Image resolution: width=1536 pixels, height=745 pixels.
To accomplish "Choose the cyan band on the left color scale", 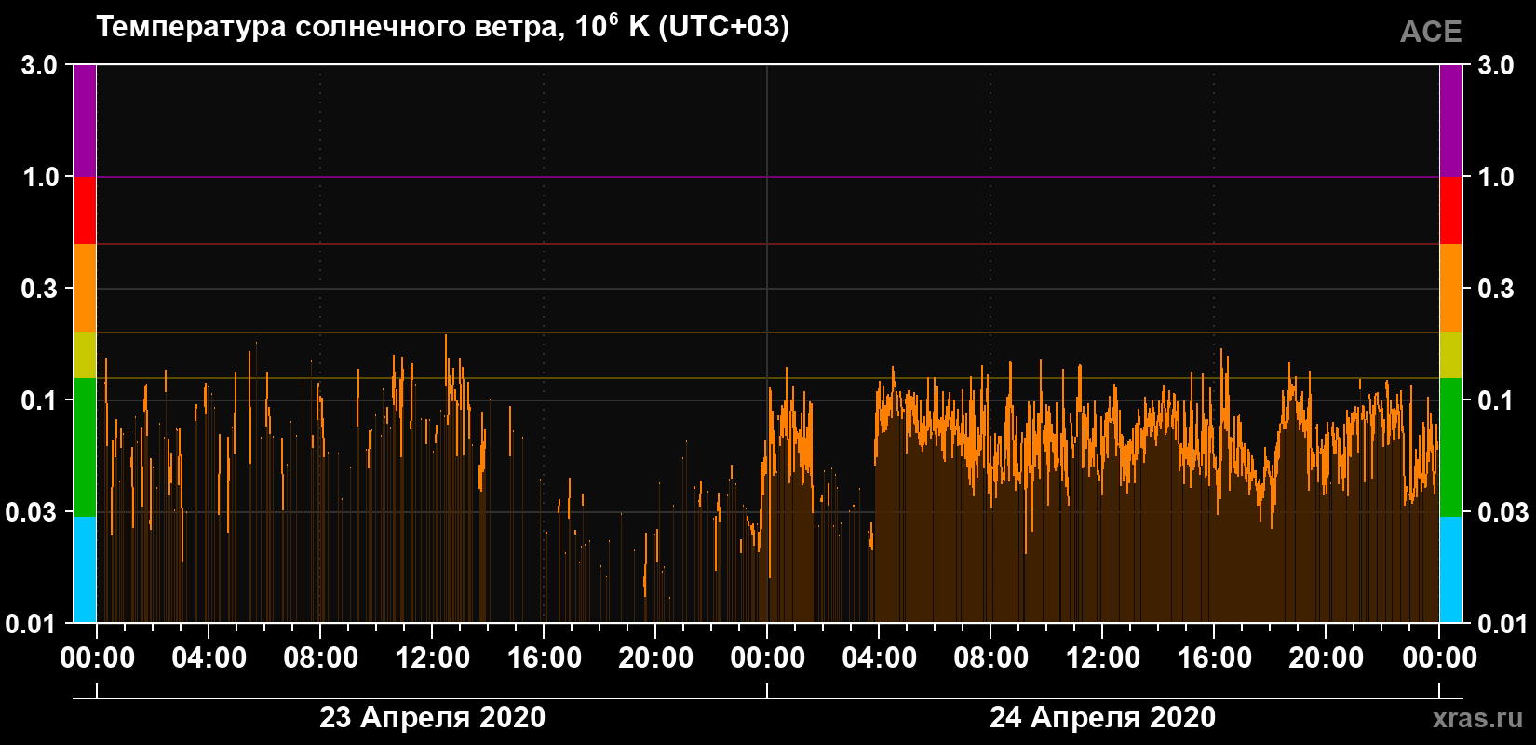I will click(85, 569).
